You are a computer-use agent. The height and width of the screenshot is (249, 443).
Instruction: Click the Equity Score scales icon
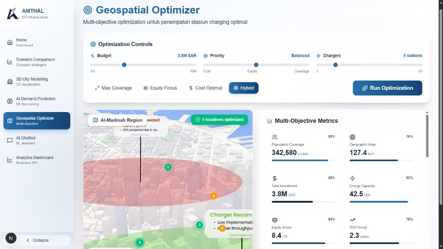point(275,220)
